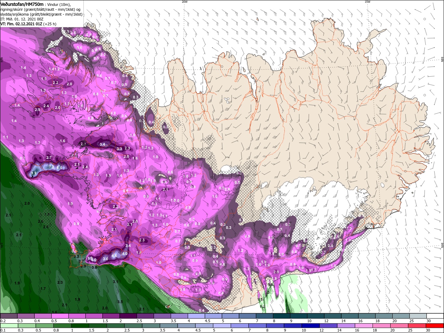The height and width of the screenshot is (333, 444).
Task: Pick lower legend swatch between 10 and 12
Action: (x=310, y=326)
